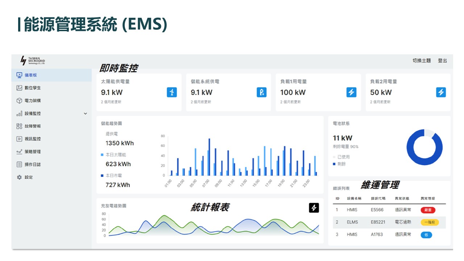Expand the 設備監控 chevron arrow
This screenshot has width=464, height=261.
click(86, 113)
